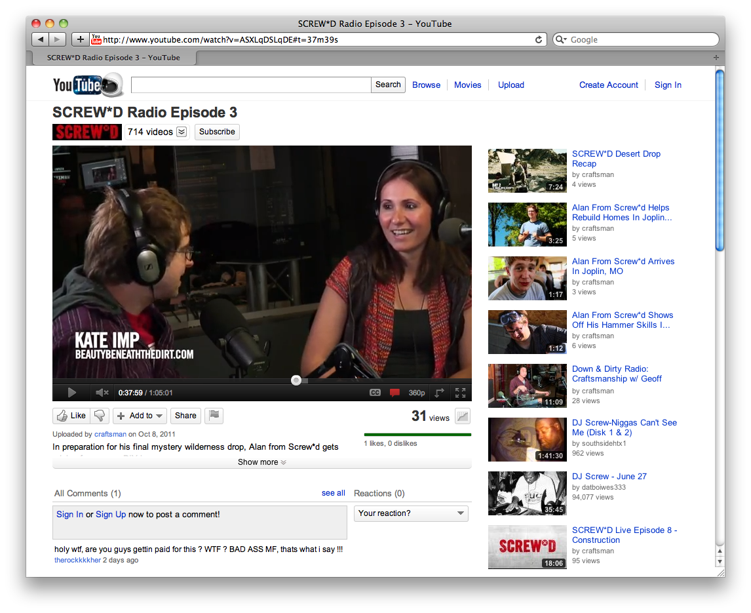Click the scrollbar down arrow
Screen dimensions: 751x613
(x=720, y=561)
